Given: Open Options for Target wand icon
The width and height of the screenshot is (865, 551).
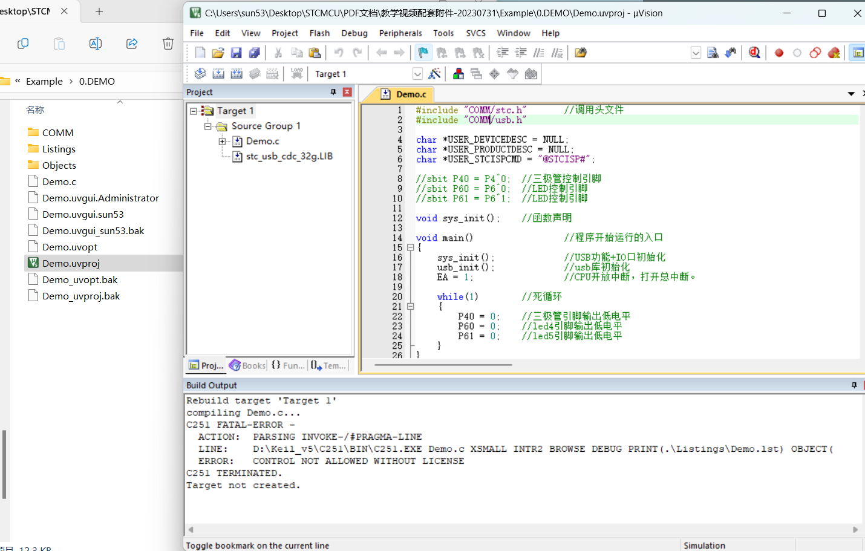Looking at the screenshot, I should click(x=434, y=74).
